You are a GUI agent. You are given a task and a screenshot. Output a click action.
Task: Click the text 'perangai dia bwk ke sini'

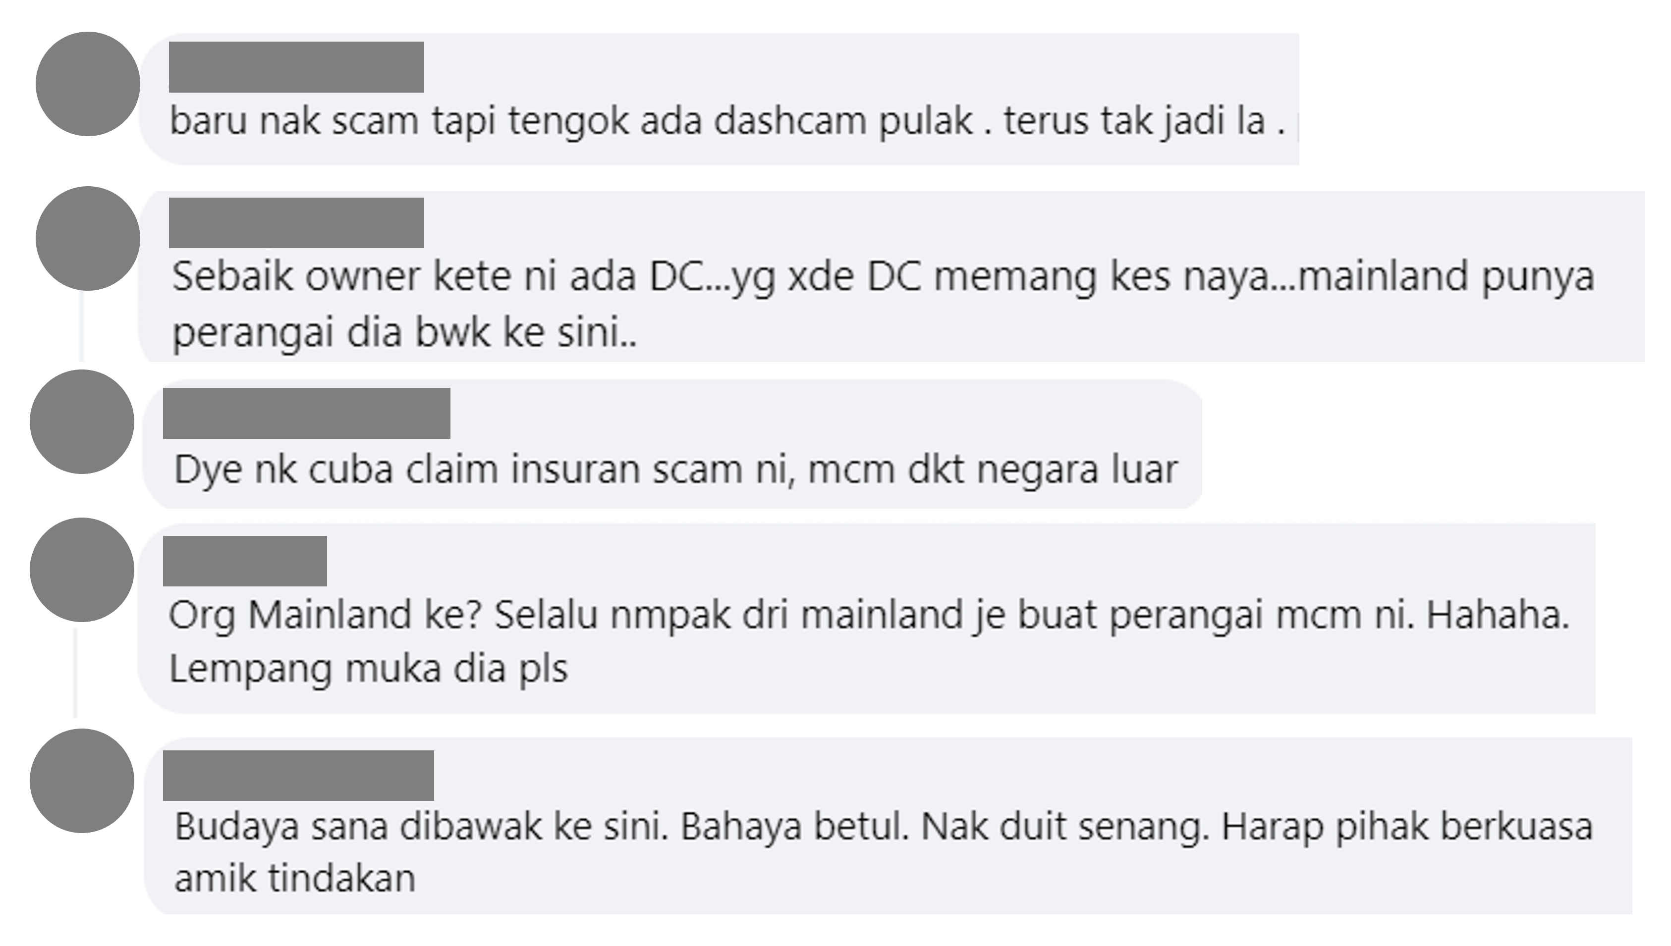404,333
